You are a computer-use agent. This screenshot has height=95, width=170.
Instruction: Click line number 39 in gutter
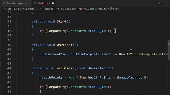(9, 45)
